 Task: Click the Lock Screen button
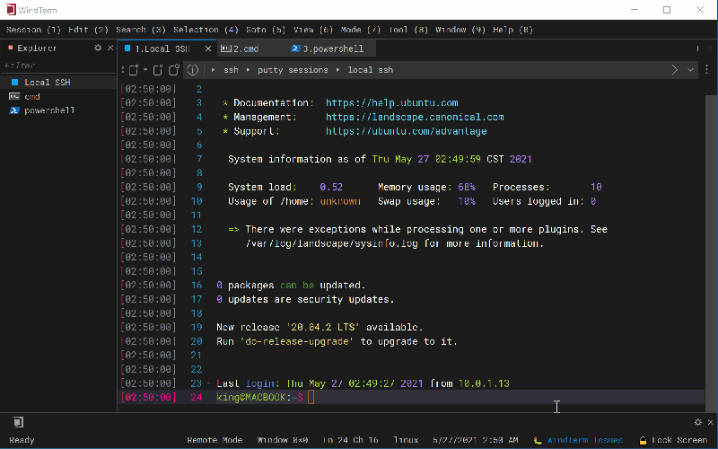(x=673, y=440)
